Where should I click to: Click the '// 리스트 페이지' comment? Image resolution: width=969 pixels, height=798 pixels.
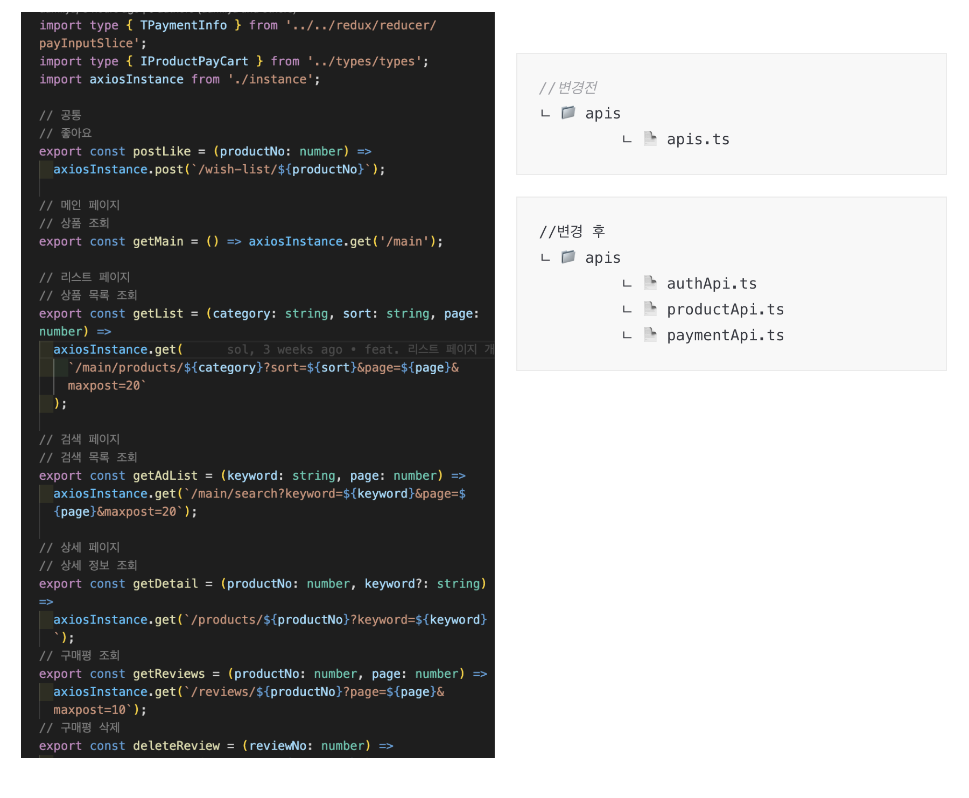click(85, 277)
